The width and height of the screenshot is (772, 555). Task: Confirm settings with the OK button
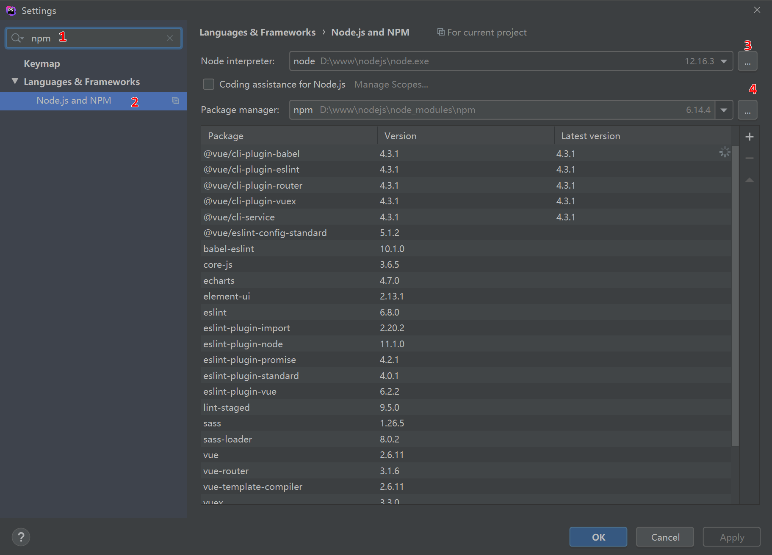(598, 537)
